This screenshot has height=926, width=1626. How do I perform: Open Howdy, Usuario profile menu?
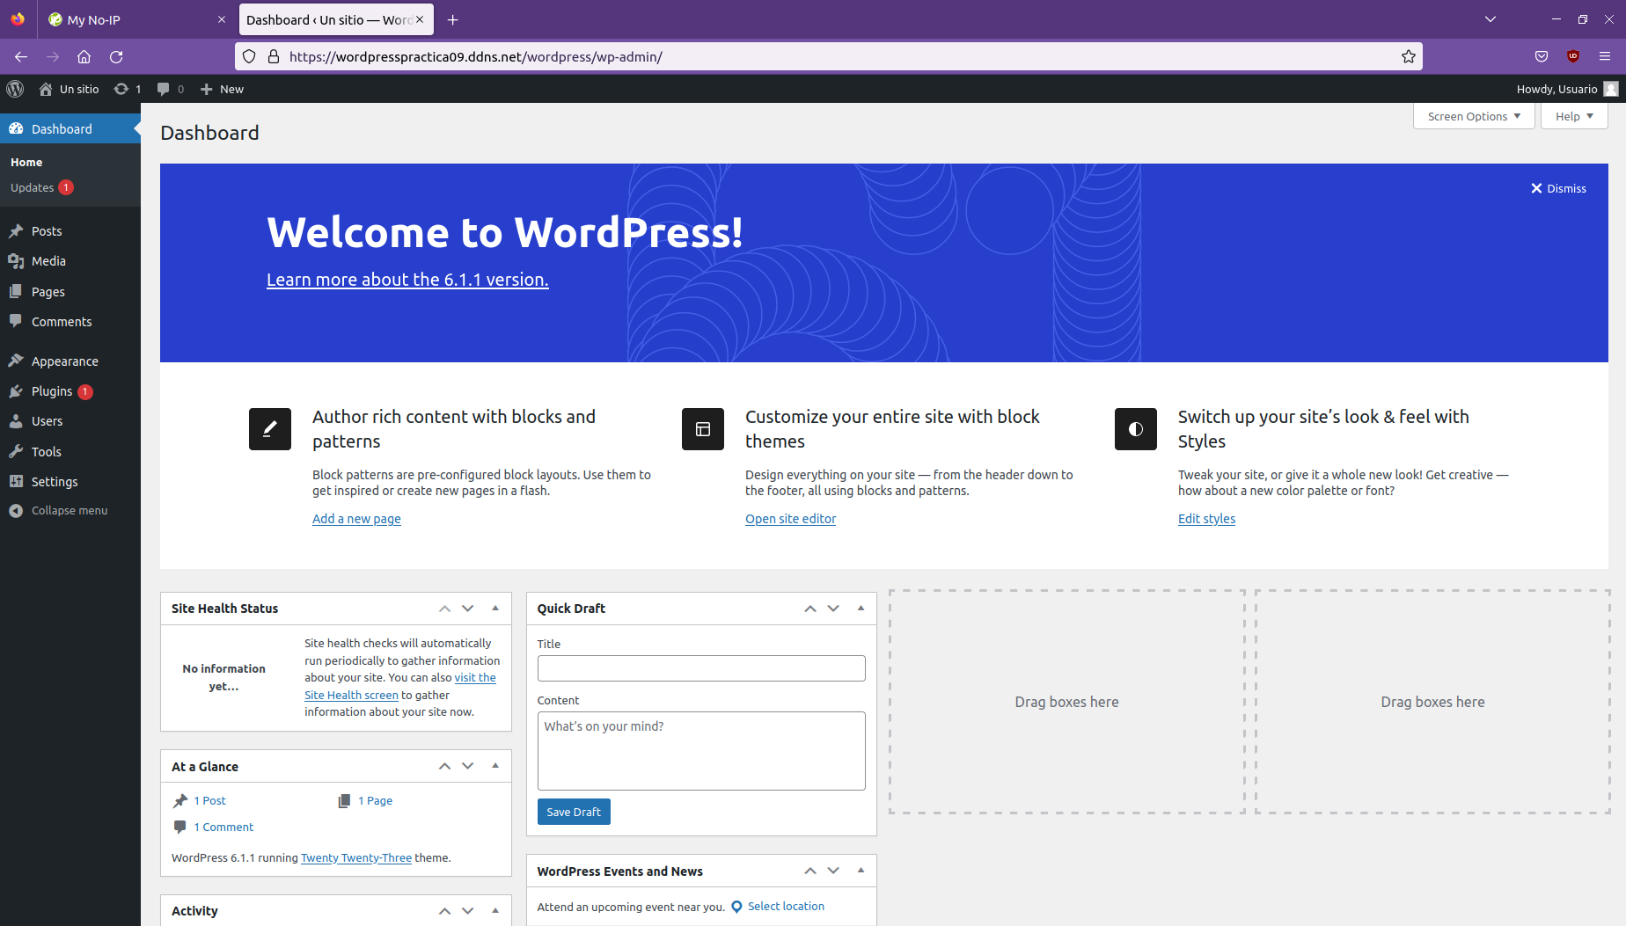(x=1567, y=89)
